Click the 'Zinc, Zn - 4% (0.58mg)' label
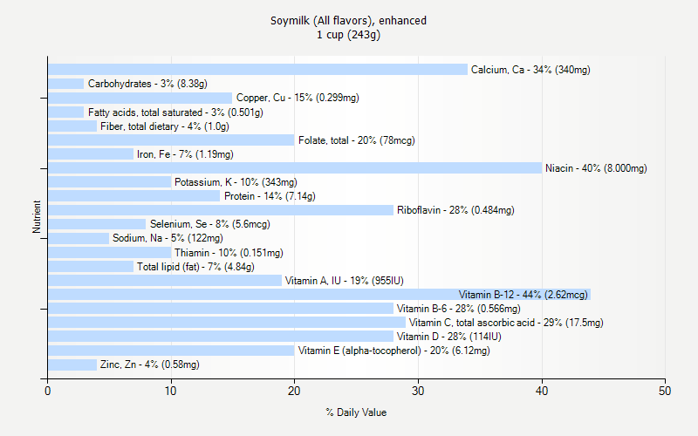The image size is (698, 436). point(149,364)
